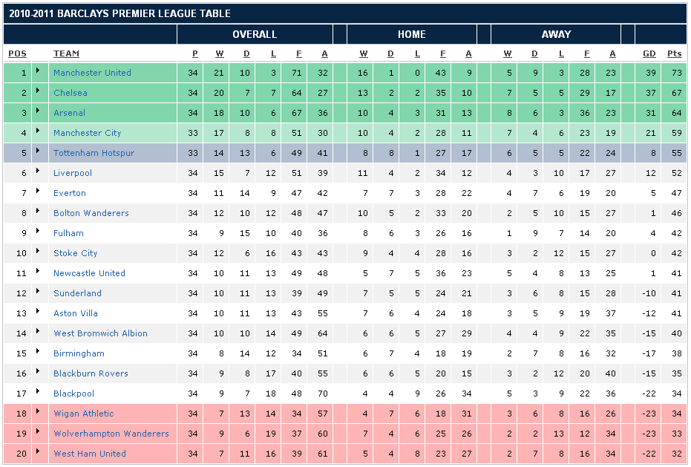This screenshot has height=467, width=691.
Task: Open the Bolton Wanderers link
Action: [91, 213]
